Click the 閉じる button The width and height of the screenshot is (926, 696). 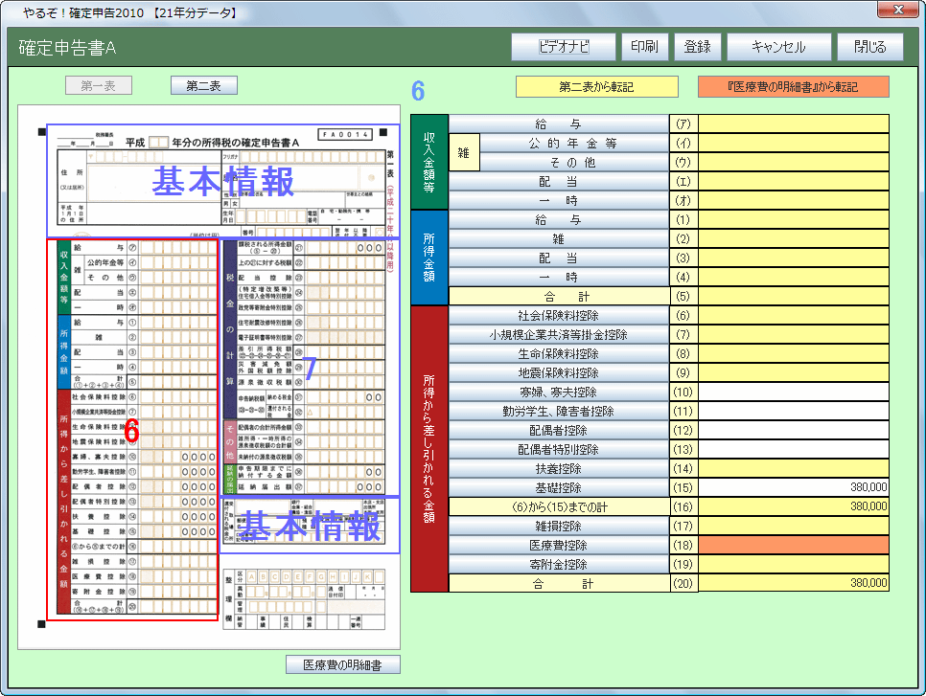pos(870,46)
